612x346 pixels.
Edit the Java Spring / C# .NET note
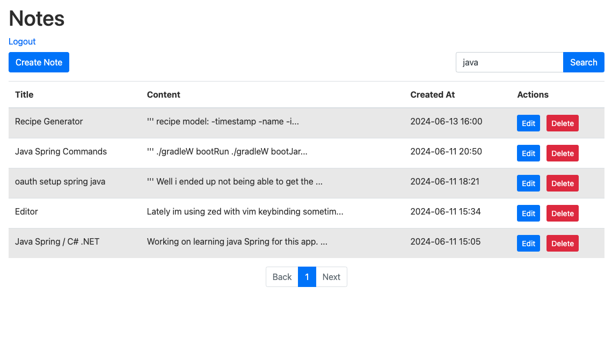[x=528, y=244]
